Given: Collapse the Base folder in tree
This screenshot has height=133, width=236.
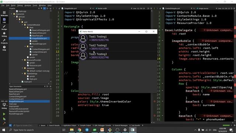Looking at the screenshot, I should coord(25,27).
